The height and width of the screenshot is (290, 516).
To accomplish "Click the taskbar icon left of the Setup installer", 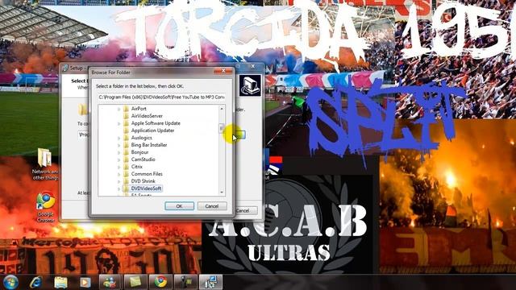I will coord(185,282).
